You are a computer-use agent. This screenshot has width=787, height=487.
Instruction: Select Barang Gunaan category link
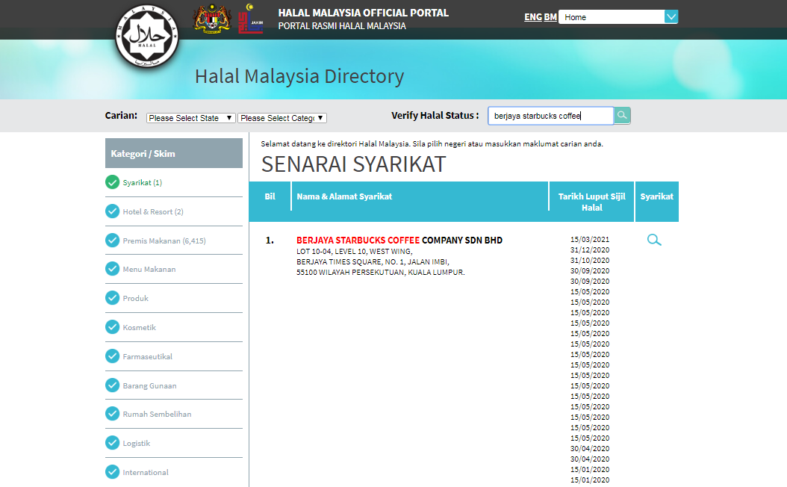point(149,386)
